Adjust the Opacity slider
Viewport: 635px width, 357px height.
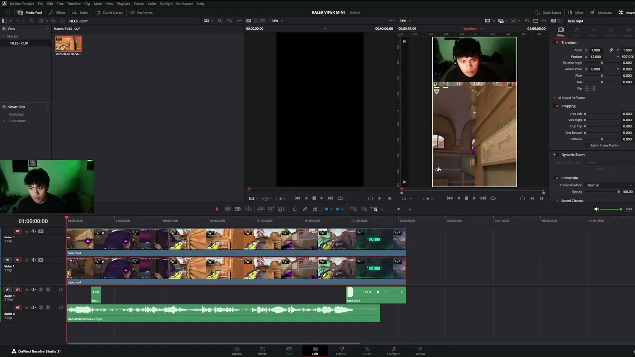(601, 192)
